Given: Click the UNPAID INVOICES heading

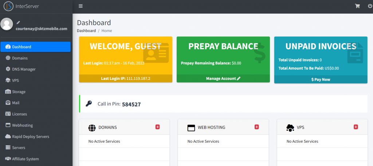Looking at the screenshot, I should [321, 46].
